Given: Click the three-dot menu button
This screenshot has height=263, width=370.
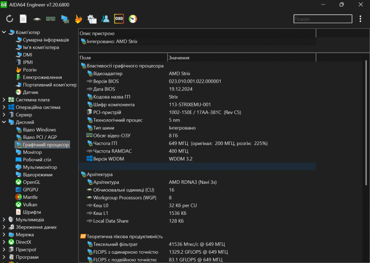Looking at the screenshot, I should pyautogui.click(x=360, y=19).
